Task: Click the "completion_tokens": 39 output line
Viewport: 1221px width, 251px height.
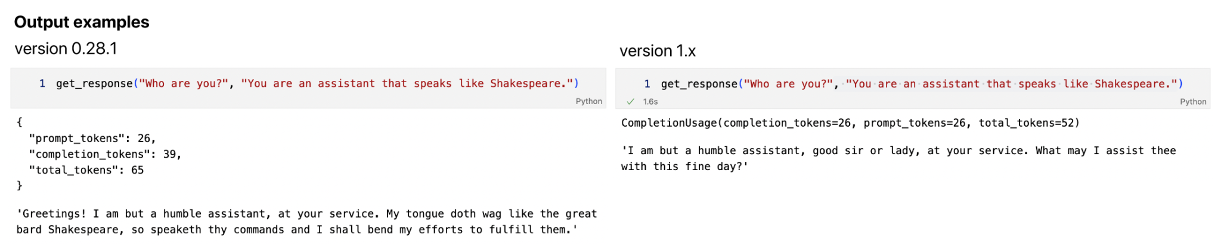Action: tap(104, 154)
